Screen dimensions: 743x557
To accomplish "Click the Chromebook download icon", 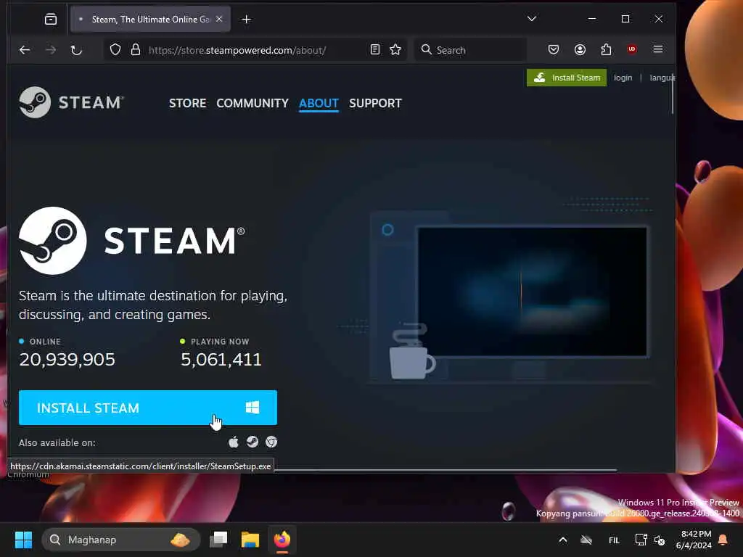I will [x=271, y=442].
